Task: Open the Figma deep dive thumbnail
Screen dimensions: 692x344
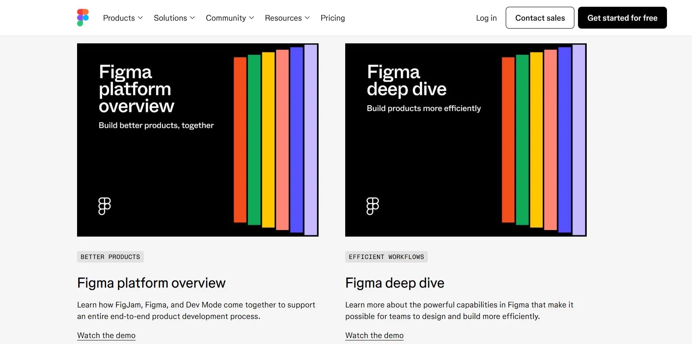Action: [466, 140]
